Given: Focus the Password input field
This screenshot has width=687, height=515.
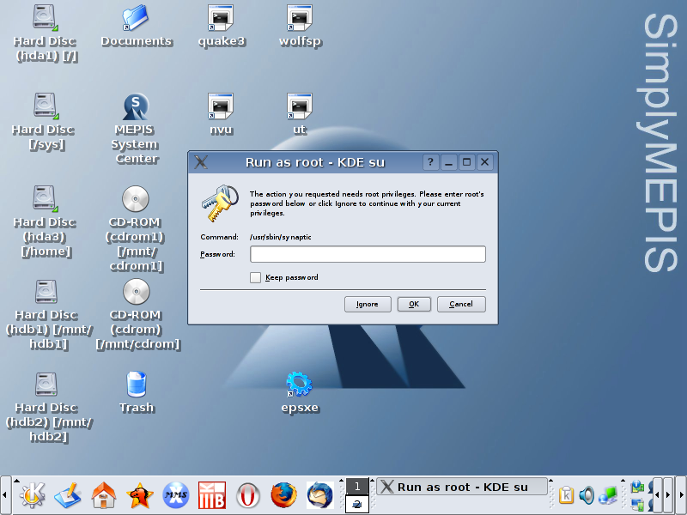Looking at the screenshot, I should [368, 254].
